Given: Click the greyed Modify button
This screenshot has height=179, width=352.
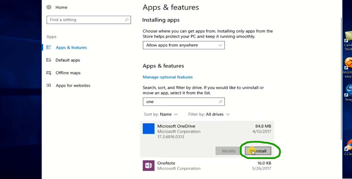Looking at the screenshot, I should (x=229, y=151).
